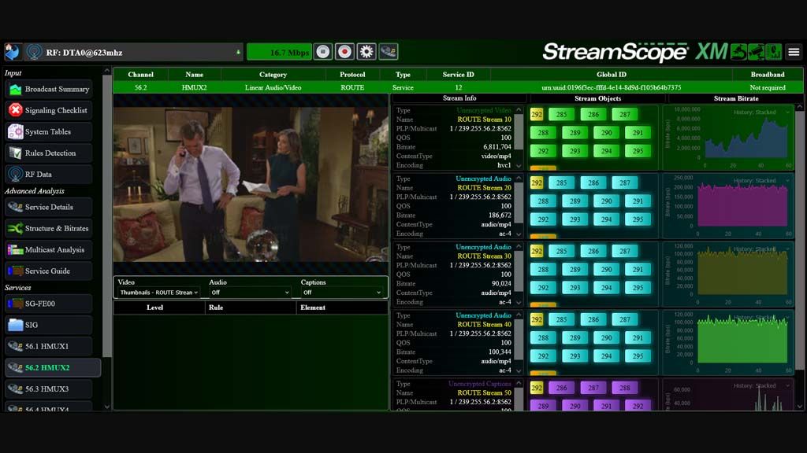Click purple object 287 in ROUTE Stream 50
Image resolution: width=807 pixels, height=453 pixels.
tap(593, 388)
